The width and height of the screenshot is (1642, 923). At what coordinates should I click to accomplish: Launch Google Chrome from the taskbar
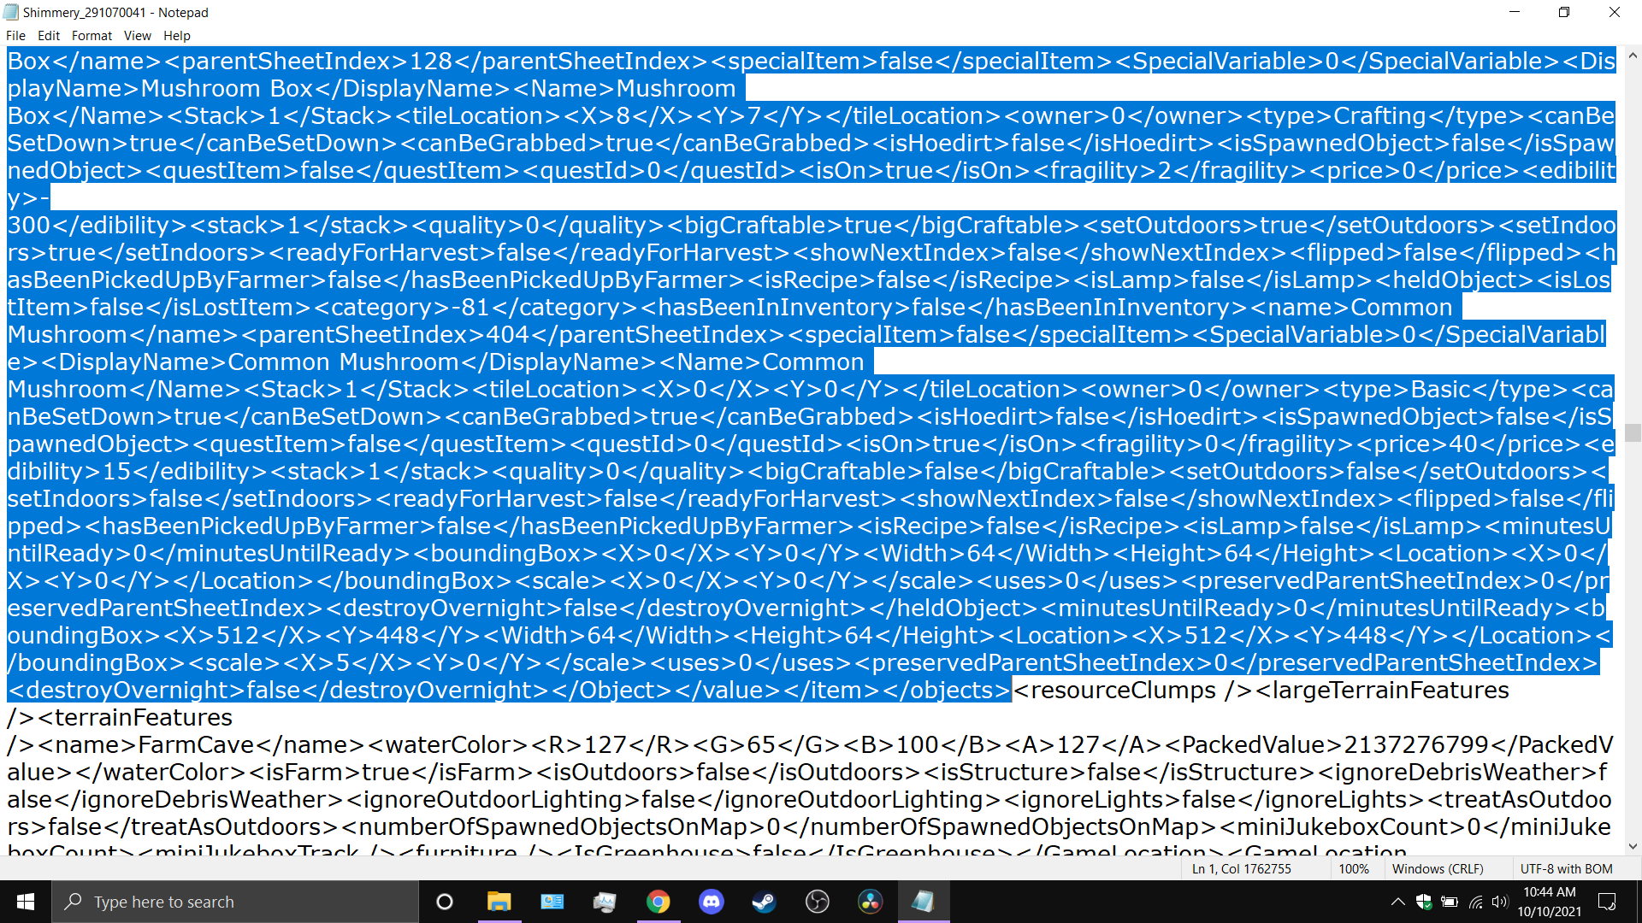coord(658,902)
